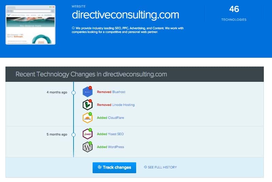Open the WordPress hexagon icon
272x182 pixels.
[x=87, y=147]
